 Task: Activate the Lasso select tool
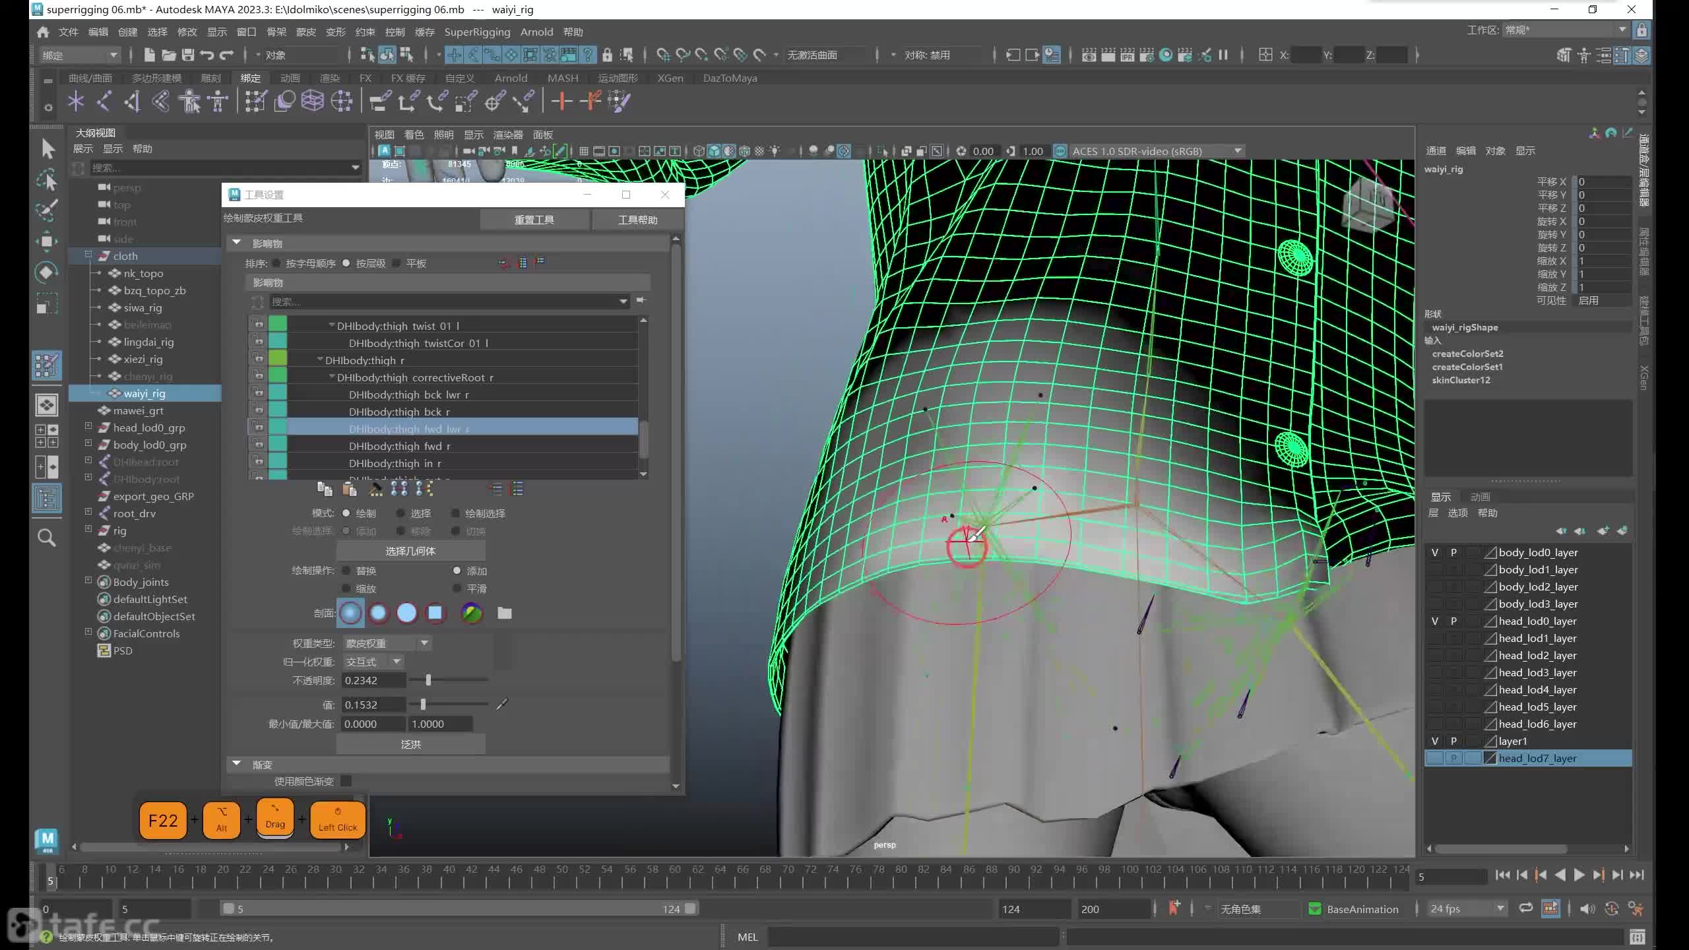point(47,180)
